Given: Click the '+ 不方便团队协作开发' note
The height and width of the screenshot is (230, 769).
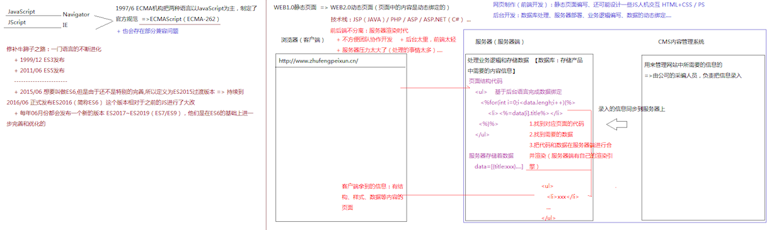Looking at the screenshot, I should (364, 40).
